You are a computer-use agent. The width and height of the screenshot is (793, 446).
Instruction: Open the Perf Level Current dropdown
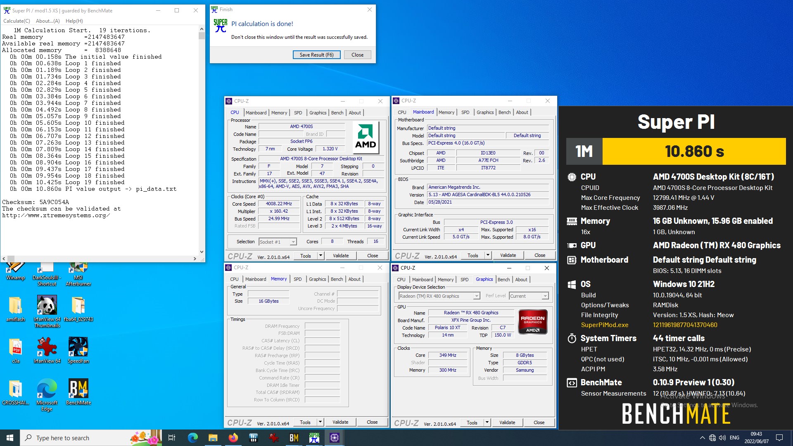point(545,296)
